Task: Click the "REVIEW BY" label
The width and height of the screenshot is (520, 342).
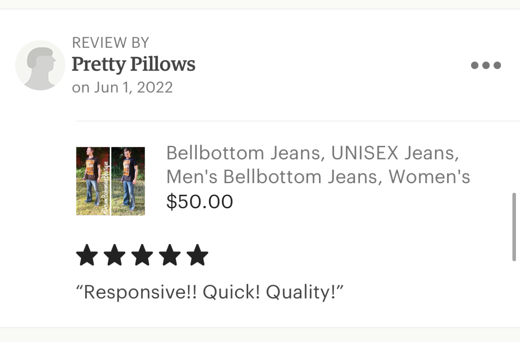Action: pos(111,42)
